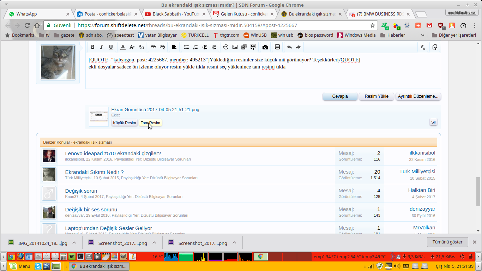Click the speedometer extension icon
Image resolution: width=482 pixels, height=271 pixels.
click(x=463, y=25)
